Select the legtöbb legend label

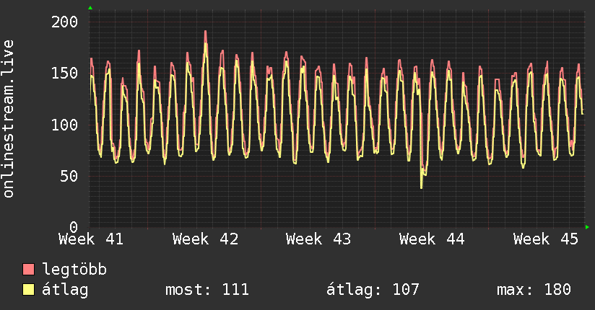74,270
